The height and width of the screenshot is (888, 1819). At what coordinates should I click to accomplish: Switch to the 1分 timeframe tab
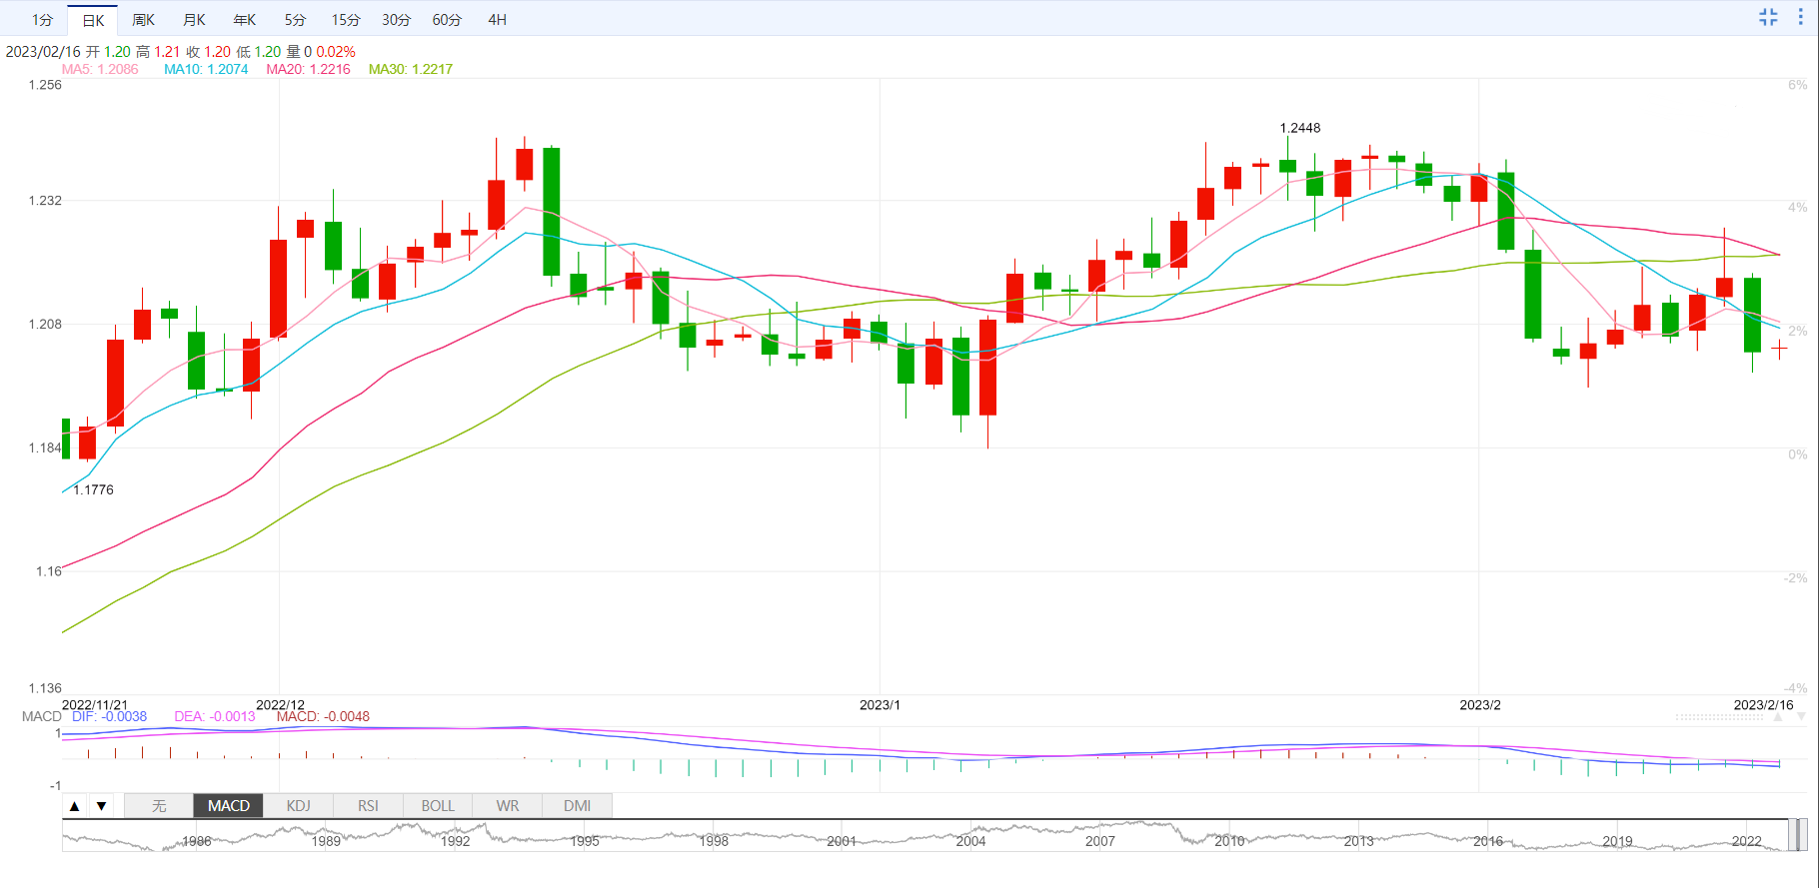(42, 20)
